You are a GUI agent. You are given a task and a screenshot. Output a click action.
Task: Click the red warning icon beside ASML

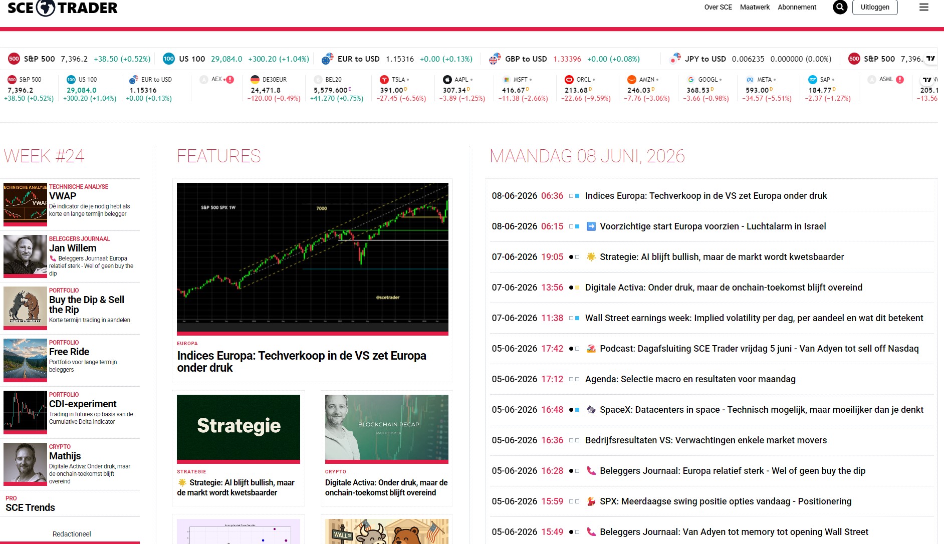tap(900, 80)
